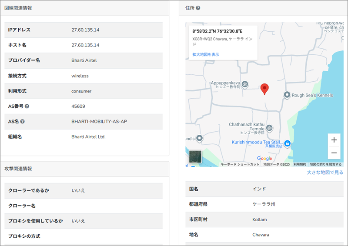Select the AS number 45609
Screen dimensions: 348x246
click(78, 106)
